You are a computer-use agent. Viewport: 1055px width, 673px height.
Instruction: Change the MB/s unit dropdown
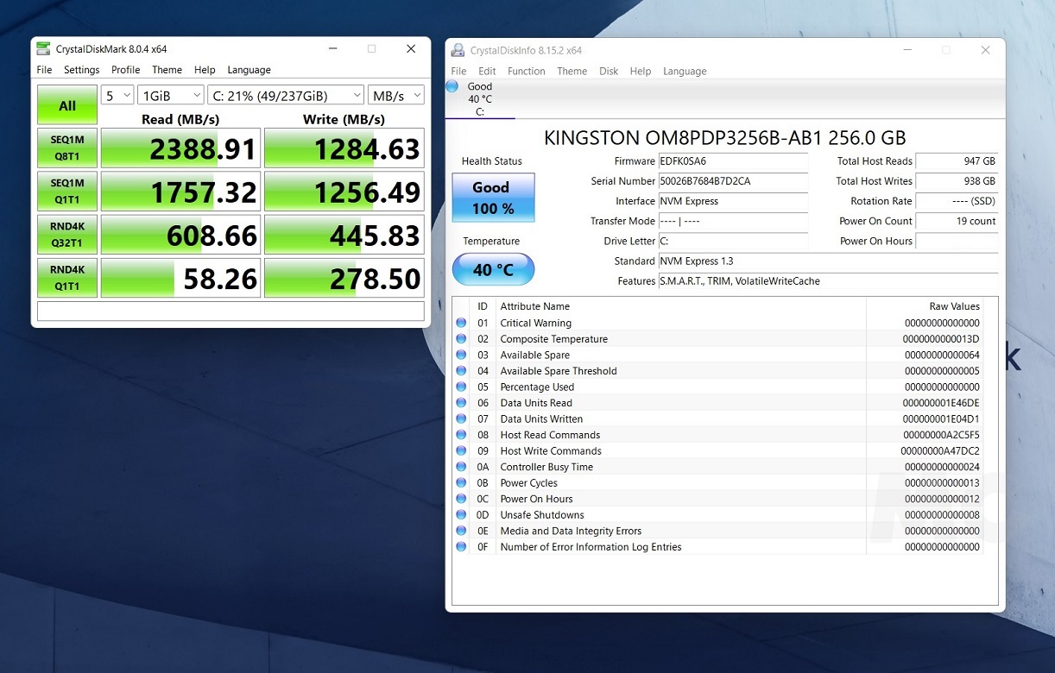[395, 95]
